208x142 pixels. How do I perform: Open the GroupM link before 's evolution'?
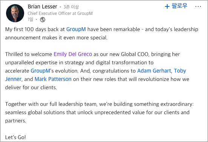(40, 71)
